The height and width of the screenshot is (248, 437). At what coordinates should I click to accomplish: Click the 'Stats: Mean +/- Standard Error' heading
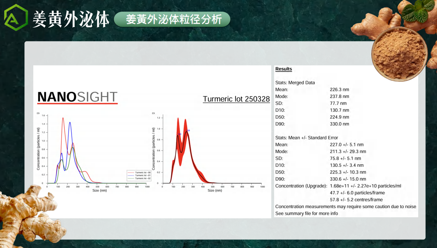pyautogui.click(x=307, y=138)
